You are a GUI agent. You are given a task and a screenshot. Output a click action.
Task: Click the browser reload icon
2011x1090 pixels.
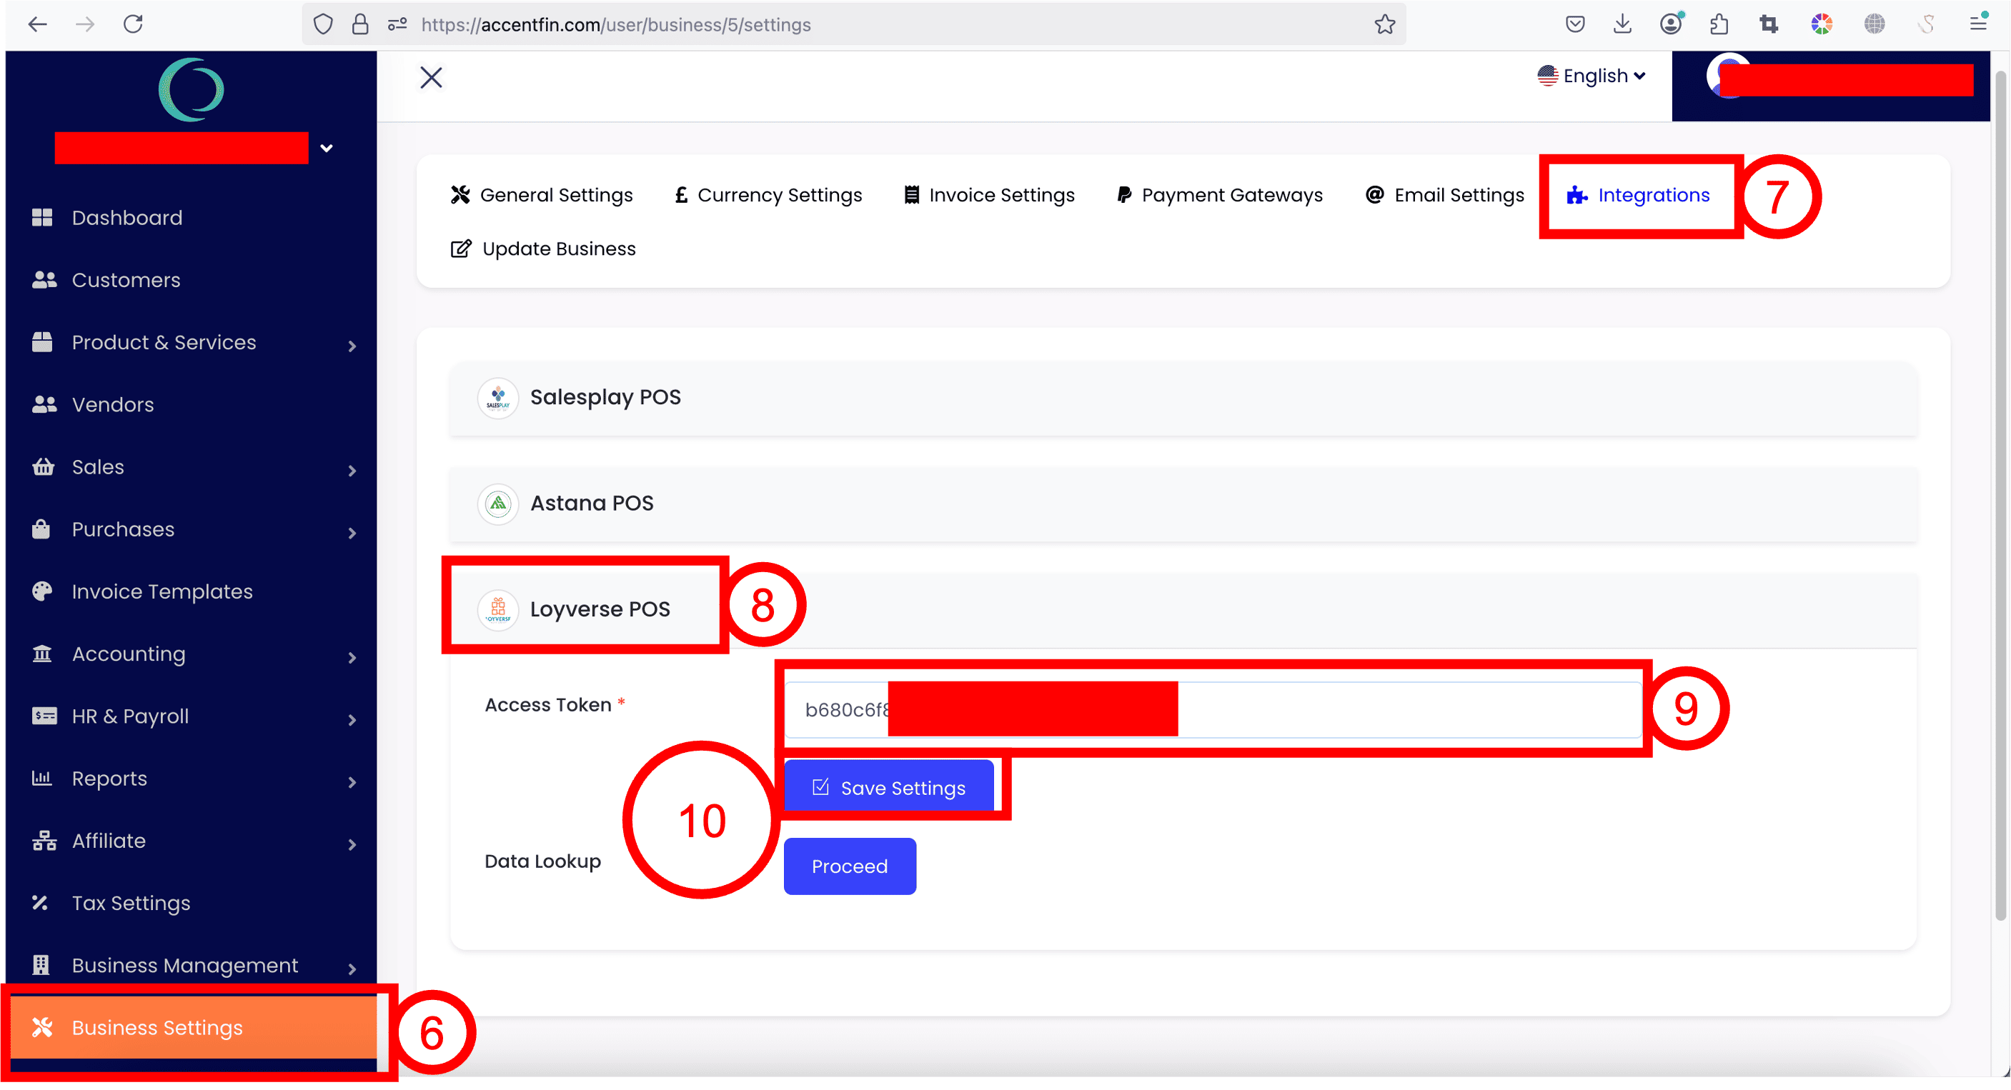tap(134, 25)
